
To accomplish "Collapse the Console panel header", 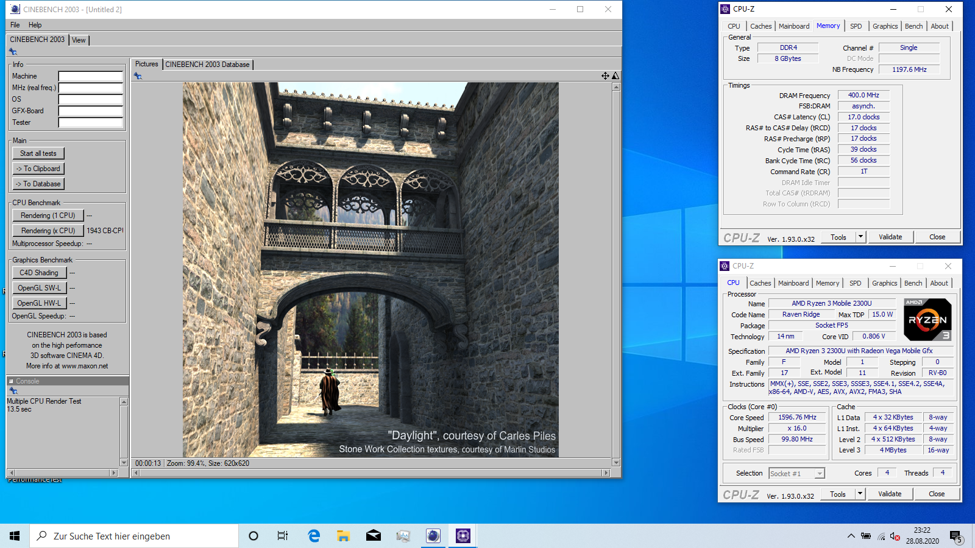I will 11,381.
